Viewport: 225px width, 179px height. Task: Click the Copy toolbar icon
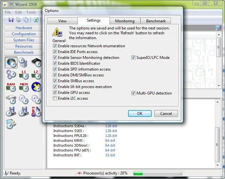(x=26, y=20)
